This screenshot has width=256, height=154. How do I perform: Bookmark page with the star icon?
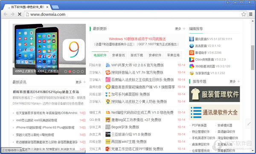(x=244, y=14)
